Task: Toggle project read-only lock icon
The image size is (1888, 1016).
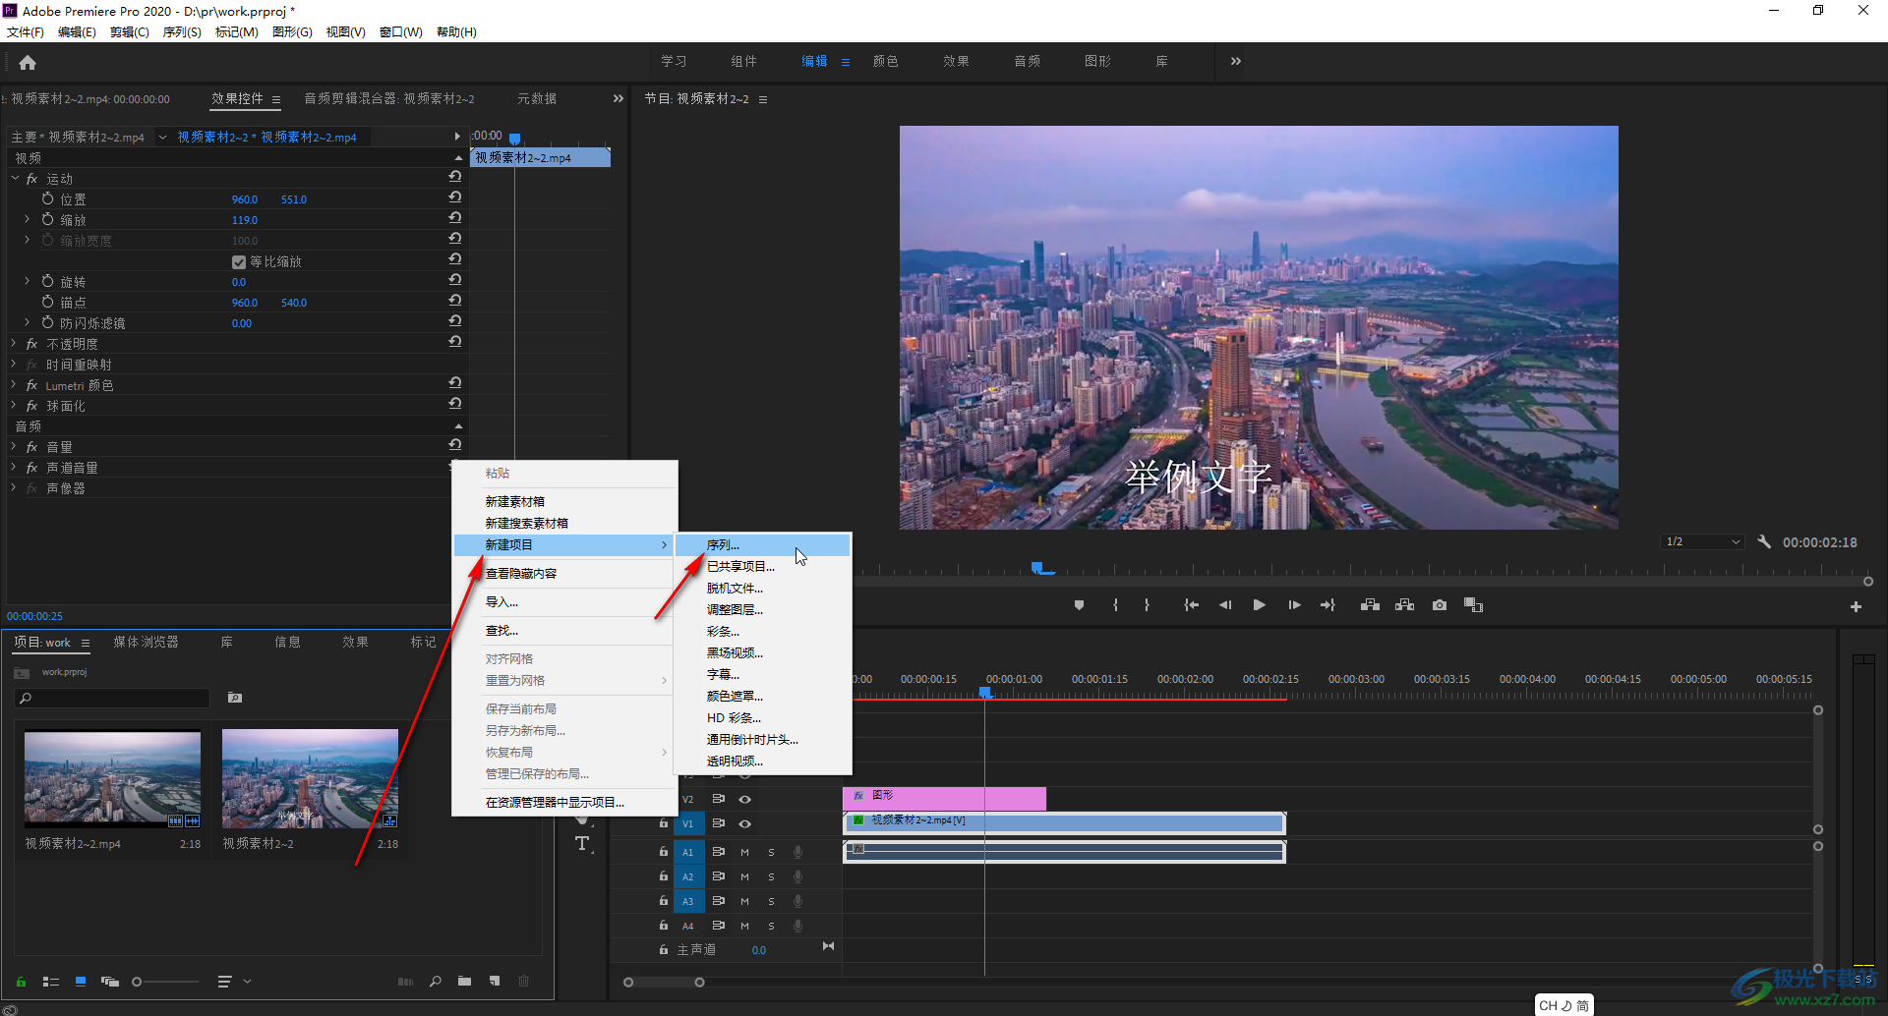Action: point(21,981)
